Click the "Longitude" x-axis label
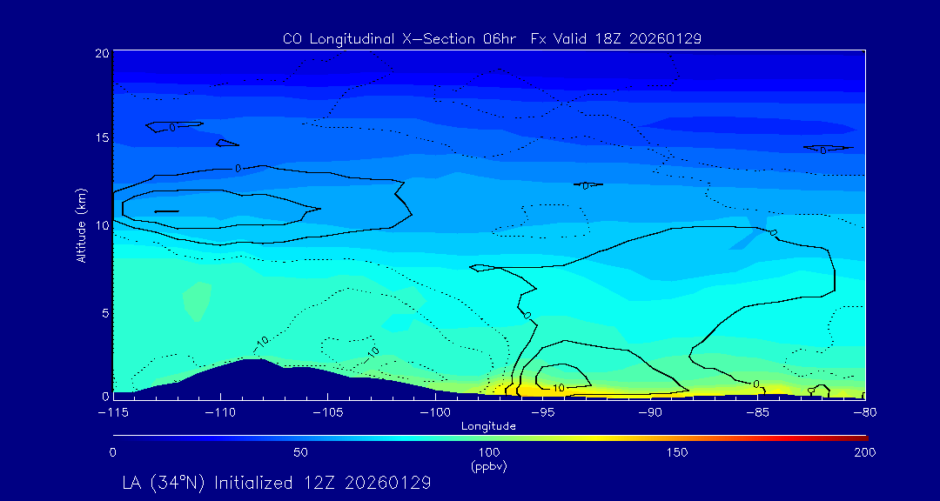The image size is (940, 501). [488, 426]
